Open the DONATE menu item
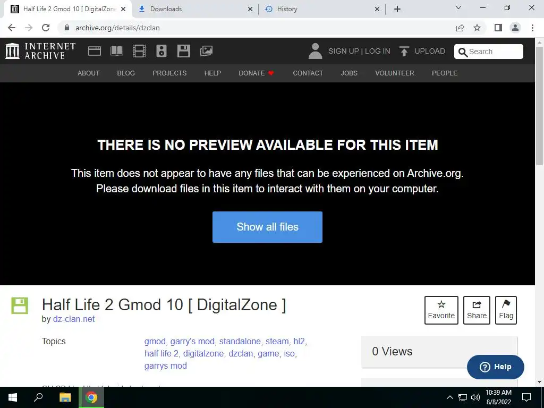 coord(257,73)
